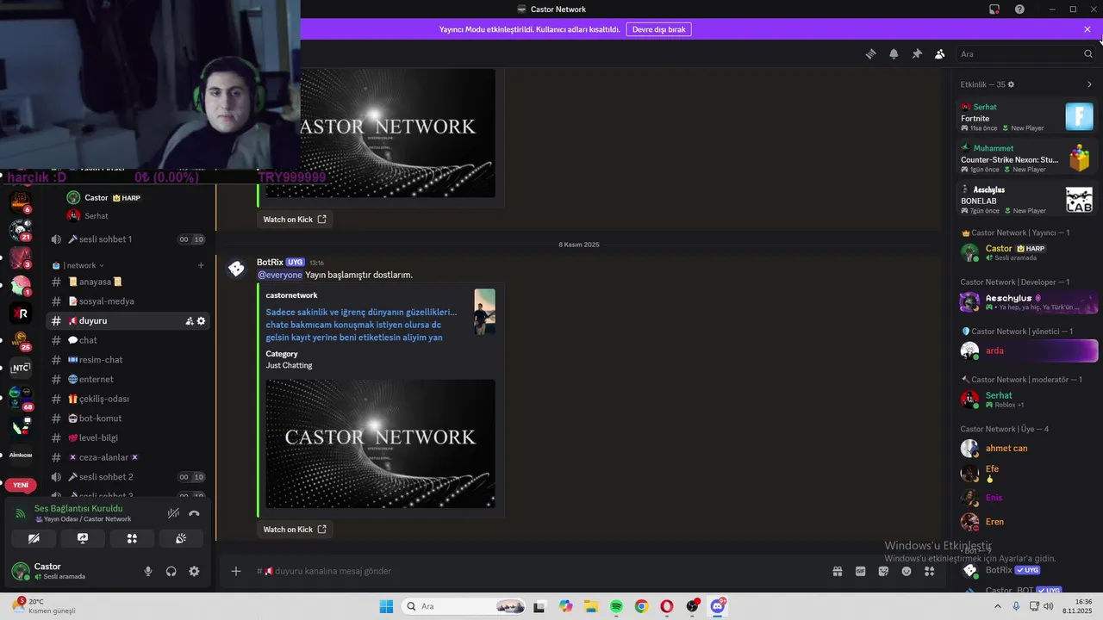Screen dimensions: 1103x620
Task: Show hidden tray icons chevron
Action: (998, 606)
